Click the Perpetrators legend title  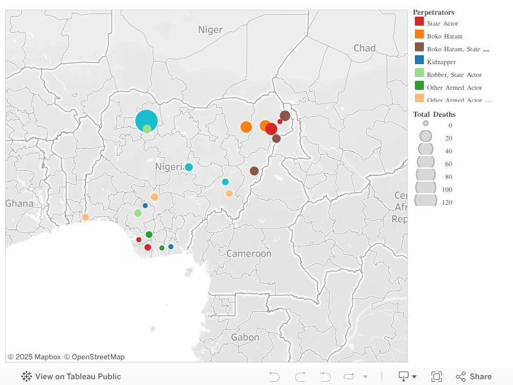(x=433, y=12)
